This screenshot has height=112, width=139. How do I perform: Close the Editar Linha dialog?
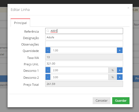[128, 8]
